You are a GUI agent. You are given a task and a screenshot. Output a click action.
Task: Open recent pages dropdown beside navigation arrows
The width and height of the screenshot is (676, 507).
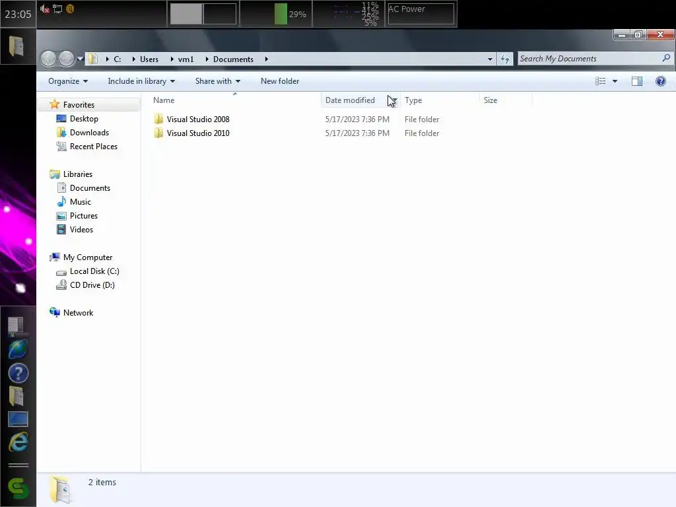click(x=80, y=59)
